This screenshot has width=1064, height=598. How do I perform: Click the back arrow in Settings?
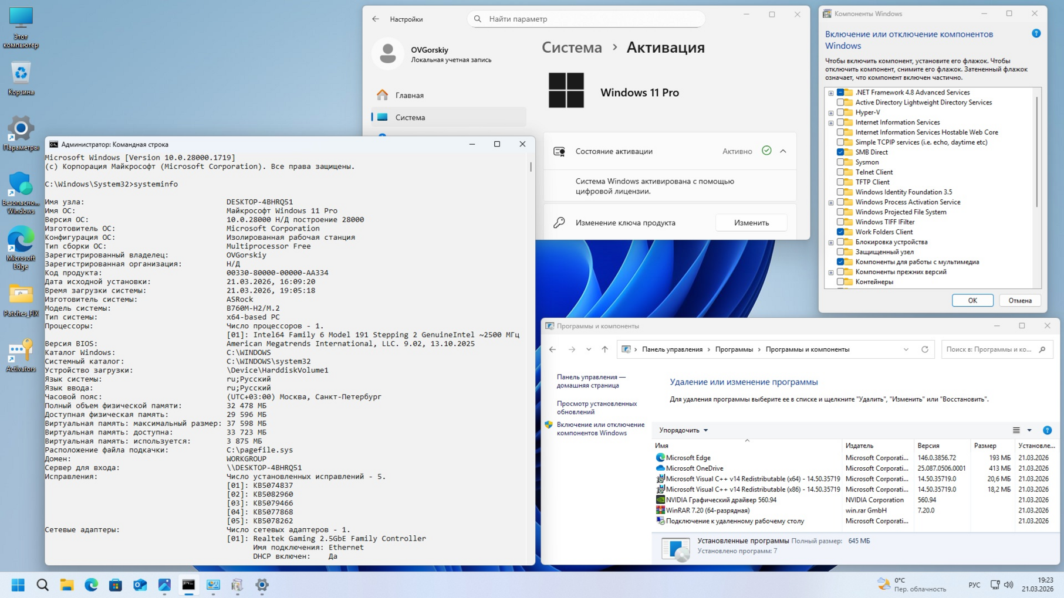coord(376,19)
